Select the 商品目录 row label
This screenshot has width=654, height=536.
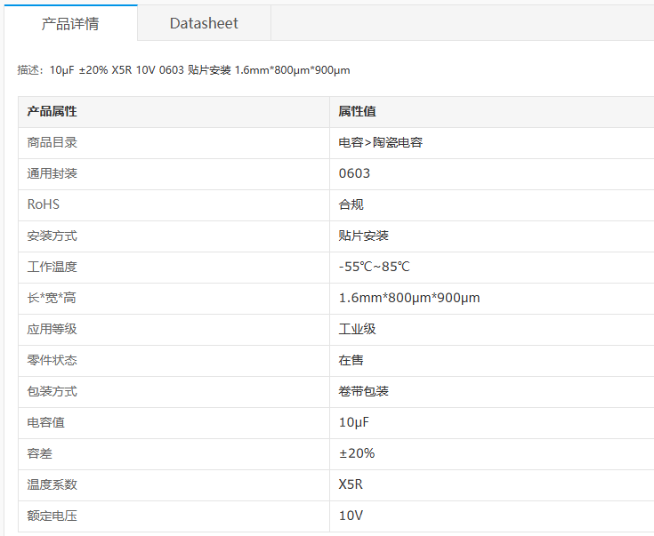(52, 142)
